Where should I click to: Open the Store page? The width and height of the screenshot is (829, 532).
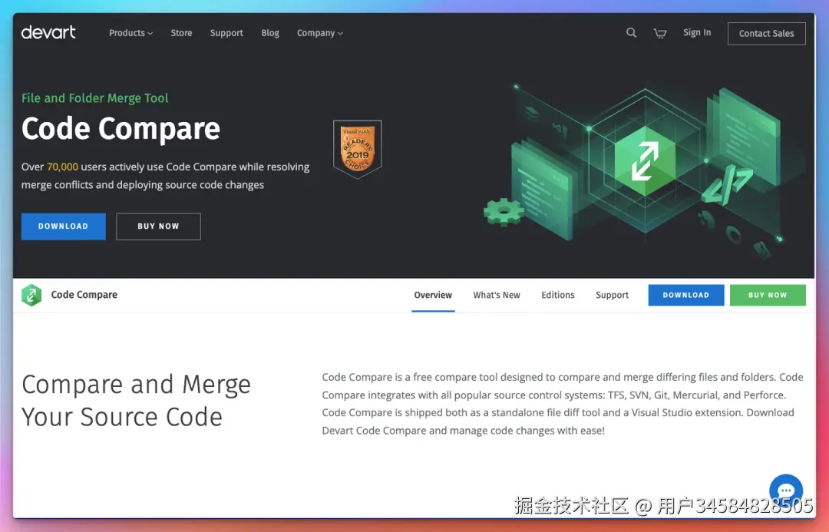(181, 33)
